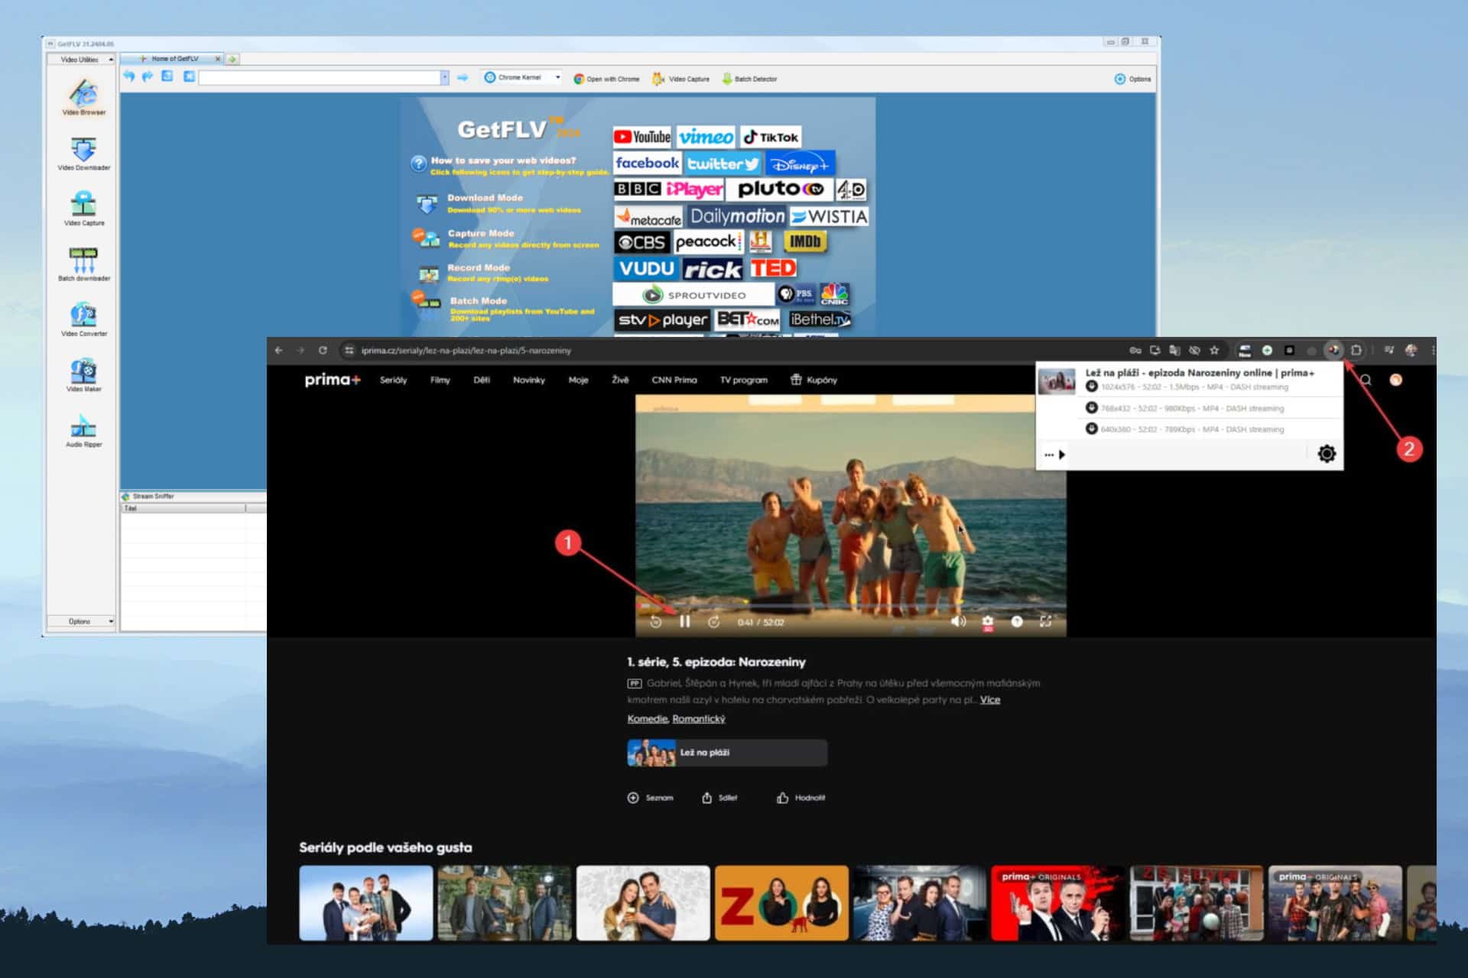This screenshot has width=1468, height=978.
Task: Open GetFLV Options at top right
Action: click(1132, 79)
